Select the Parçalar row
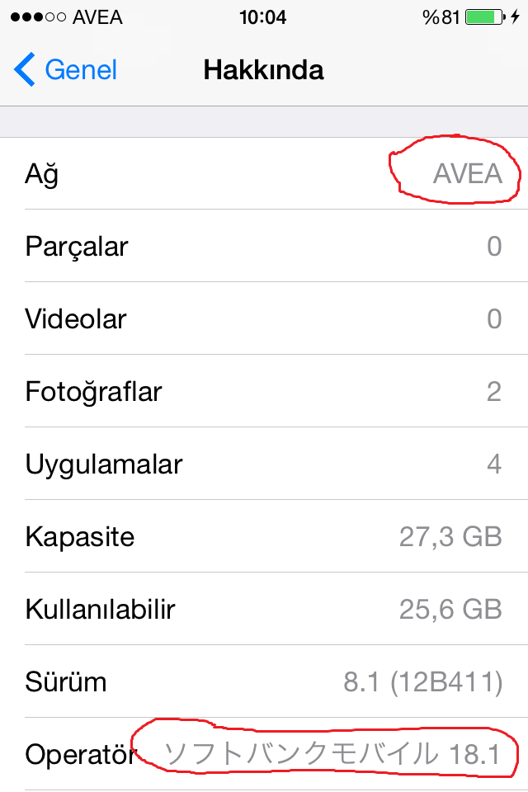The height and width of the screenshot is (792, 528). click(x=264, y=246)
